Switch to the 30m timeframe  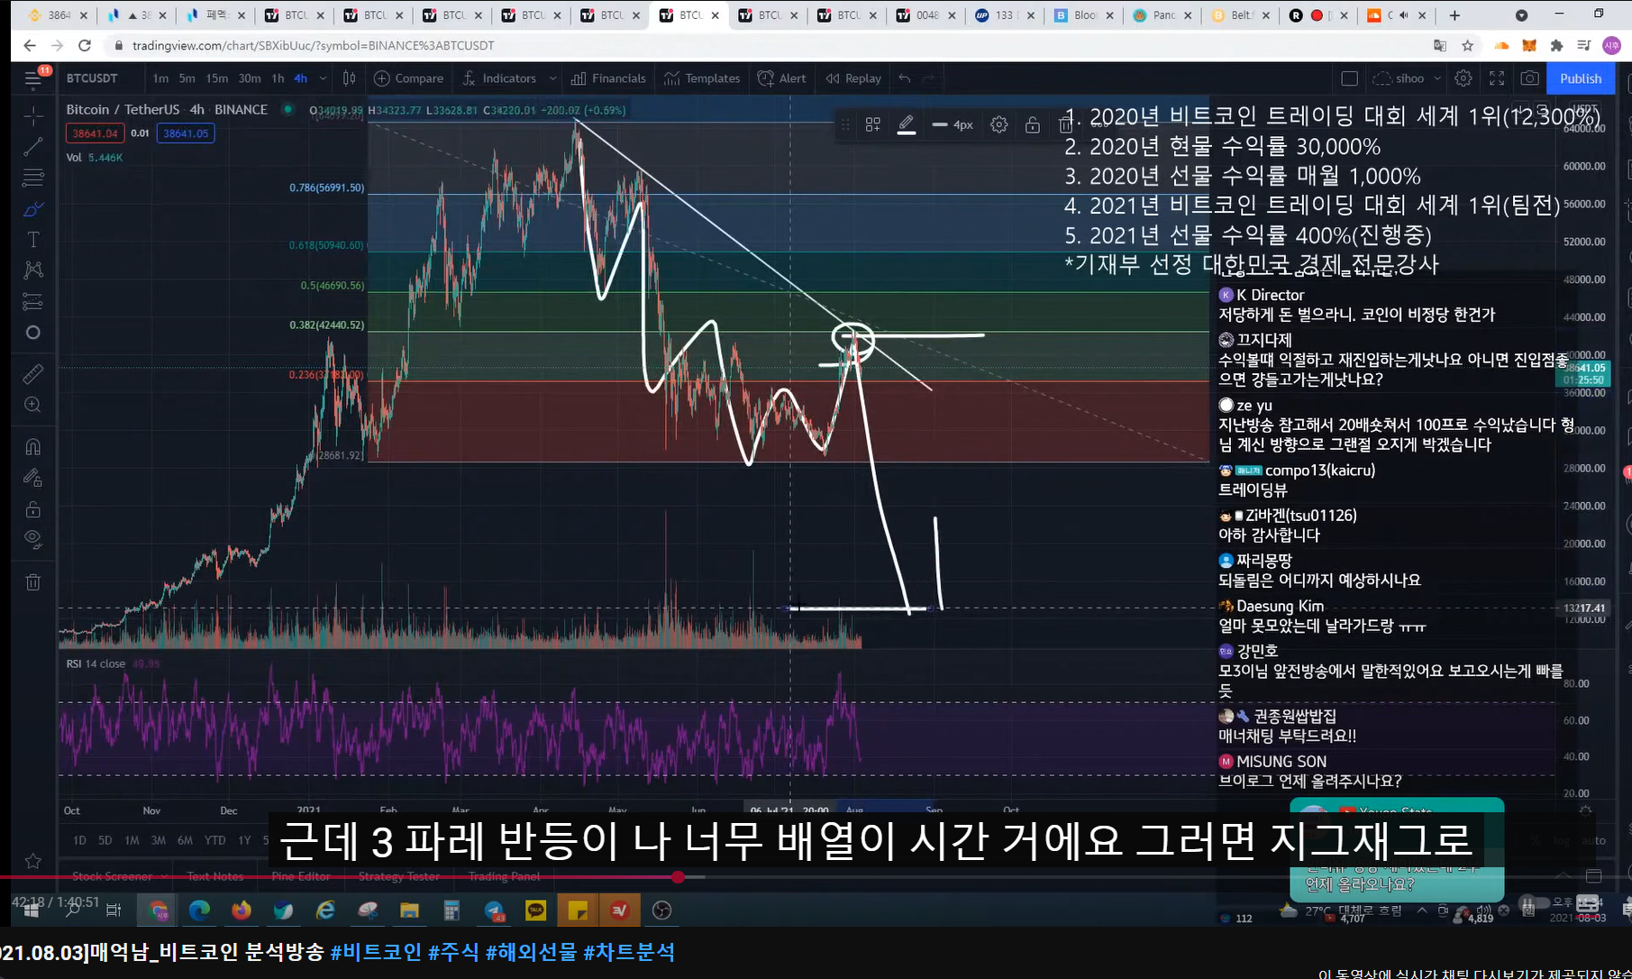[250, 78]
